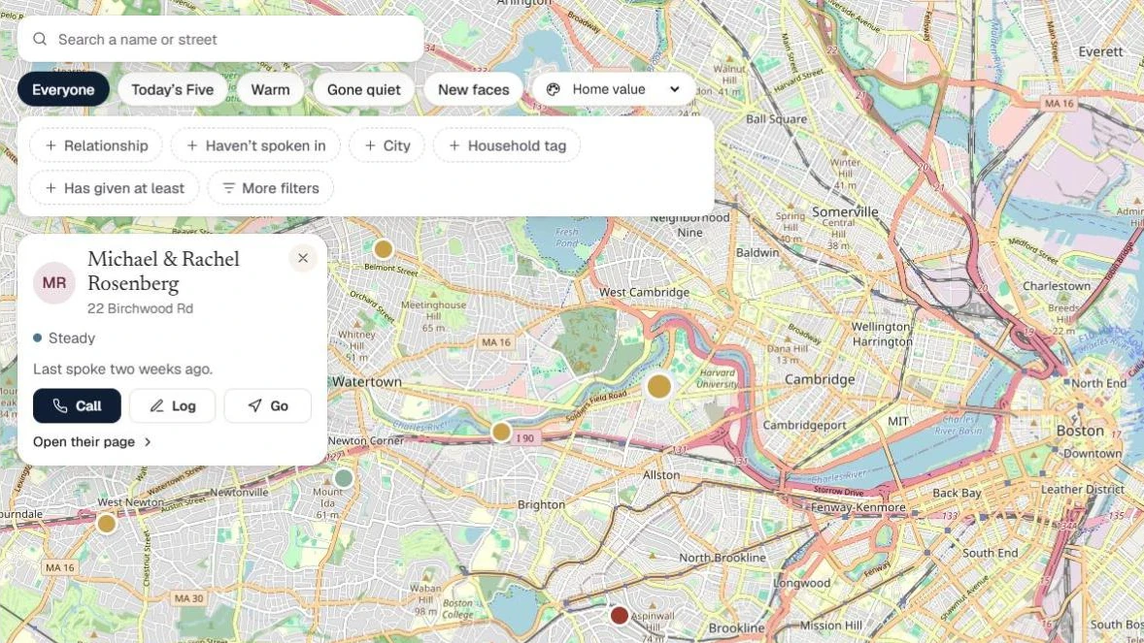Click the plus icon on Relationship chip
The width and height of the screenshot is (1144, 643).
tap(50, 145)
